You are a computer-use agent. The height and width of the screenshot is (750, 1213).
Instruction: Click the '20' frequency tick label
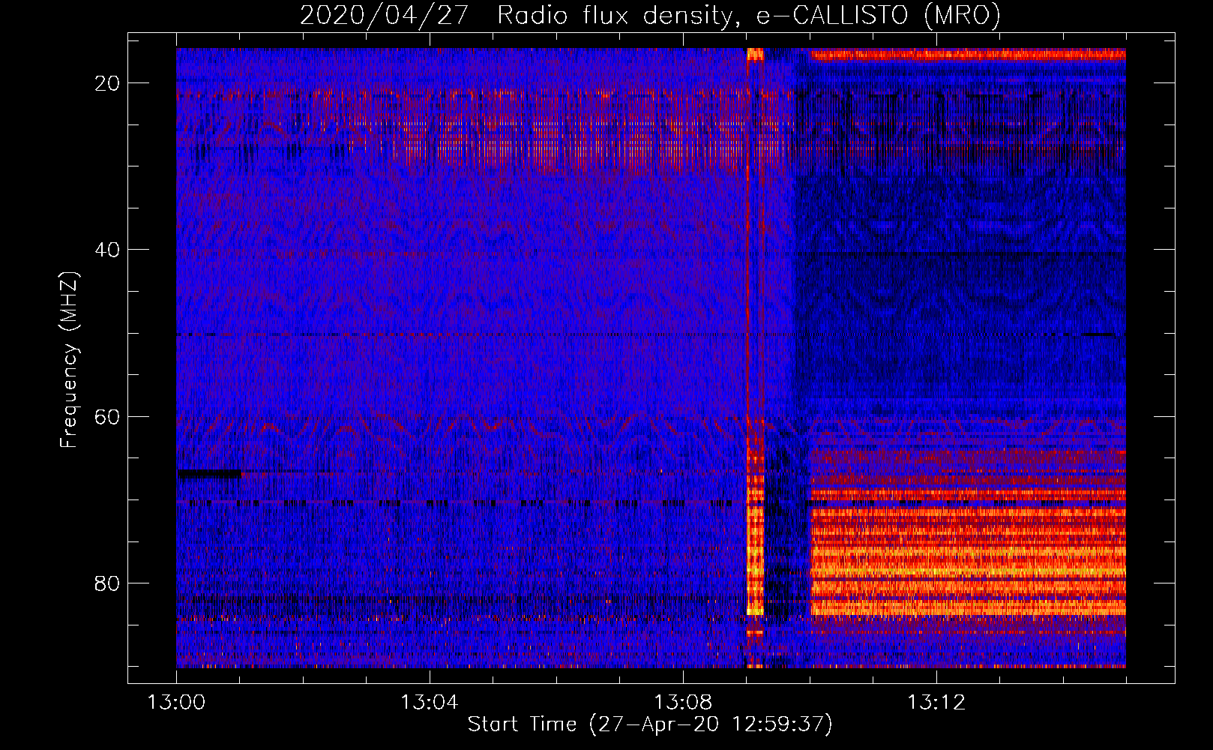click(x=108, y=83)
